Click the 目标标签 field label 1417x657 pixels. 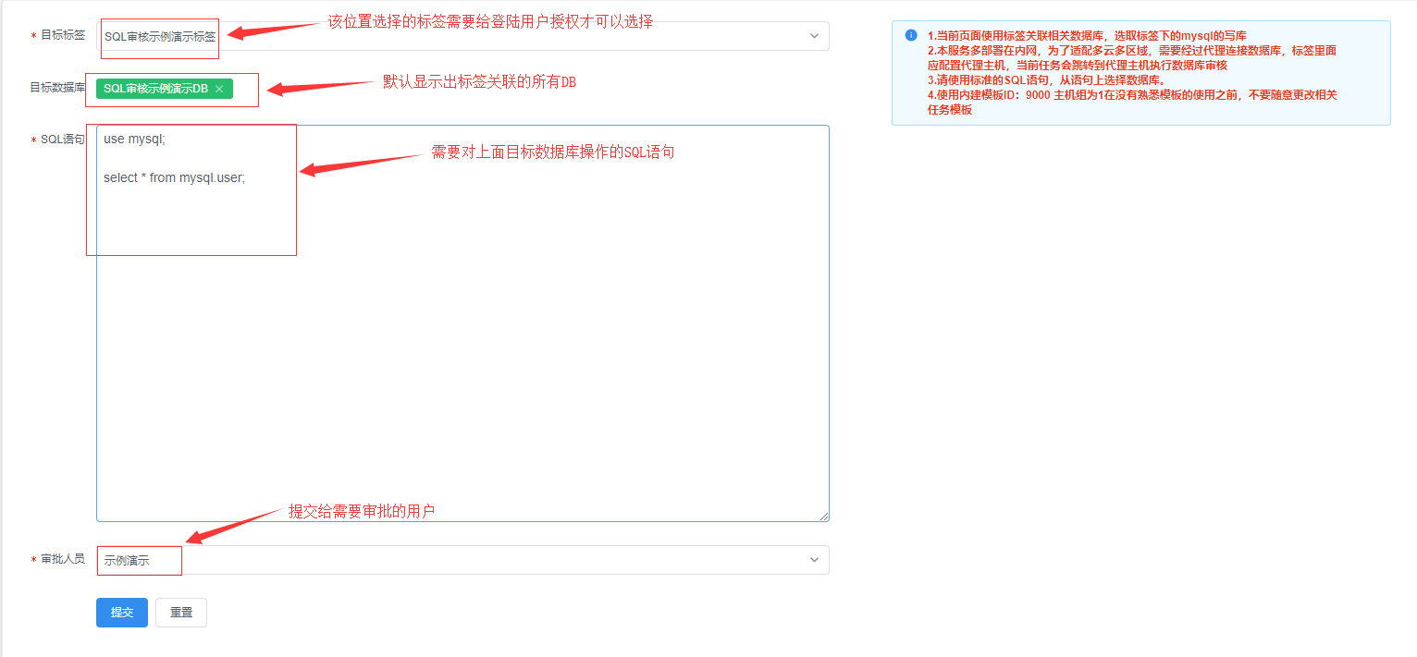point(63,35)
